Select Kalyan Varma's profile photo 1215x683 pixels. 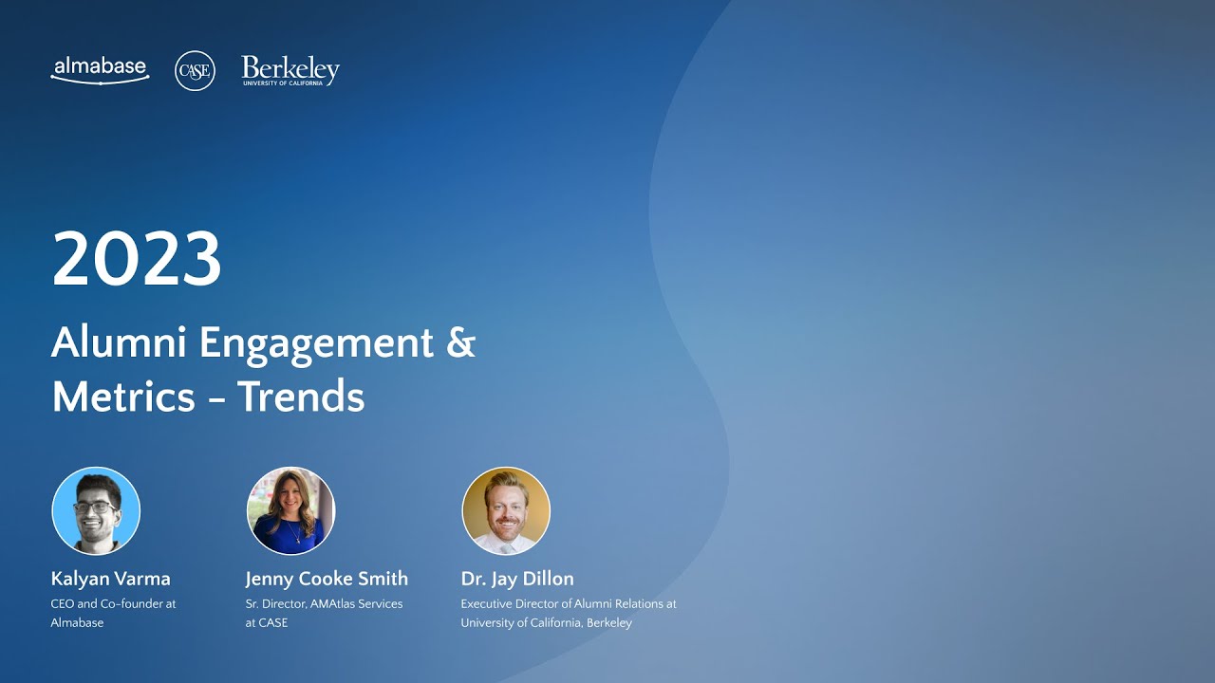pos(96,510)
